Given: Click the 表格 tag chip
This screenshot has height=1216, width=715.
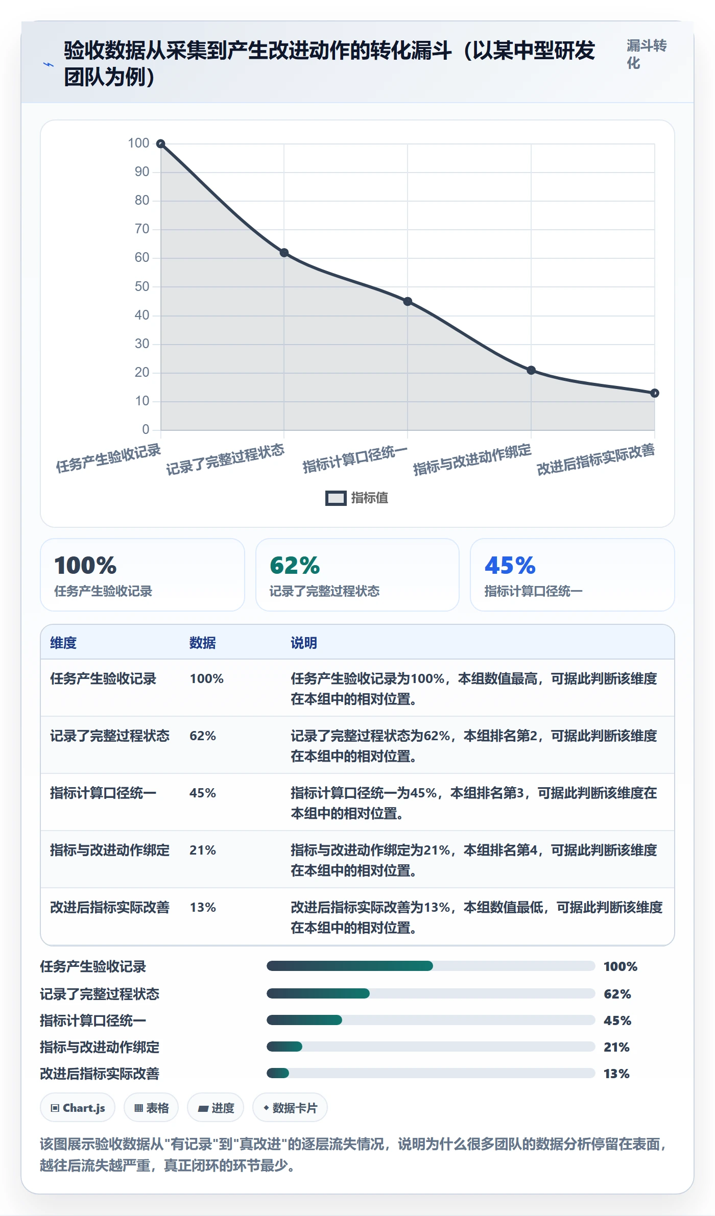Looking at the screenshot, I should 151,1108.
